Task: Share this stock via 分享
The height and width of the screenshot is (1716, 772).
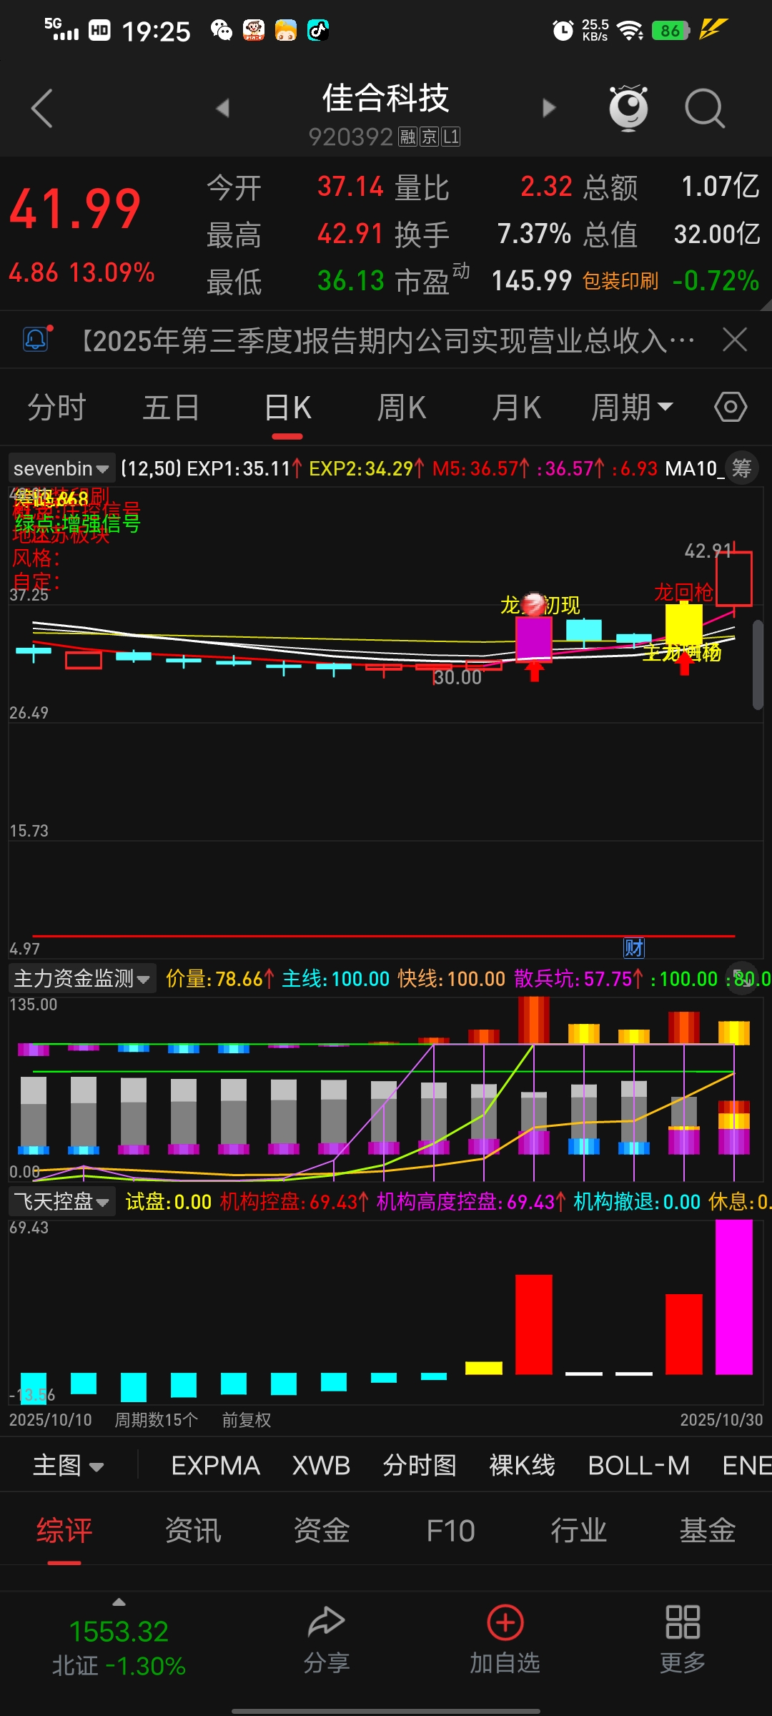Action: [327, 1623]
